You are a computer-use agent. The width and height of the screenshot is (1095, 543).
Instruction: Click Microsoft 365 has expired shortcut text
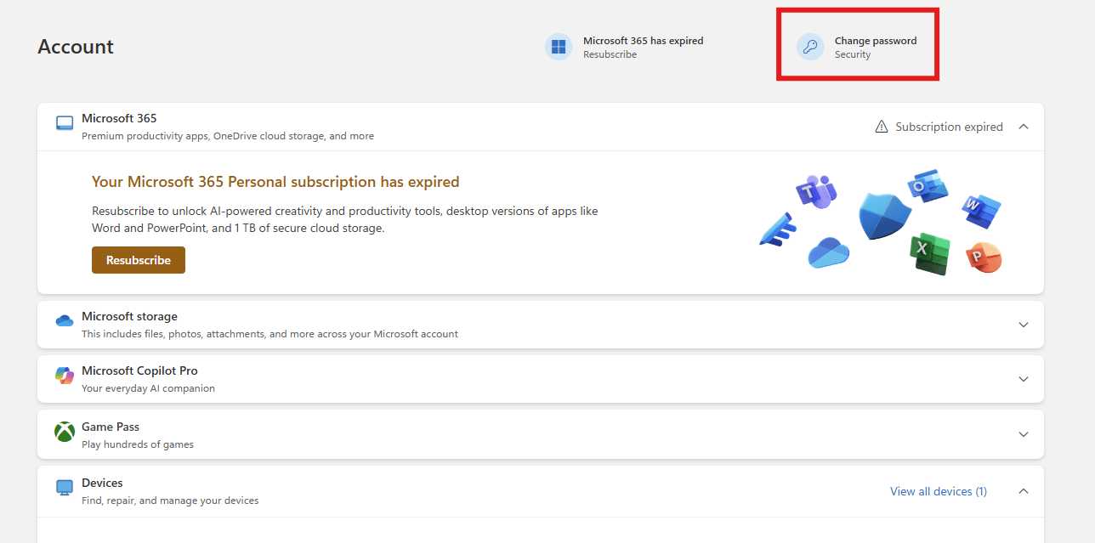coord(644,41)
